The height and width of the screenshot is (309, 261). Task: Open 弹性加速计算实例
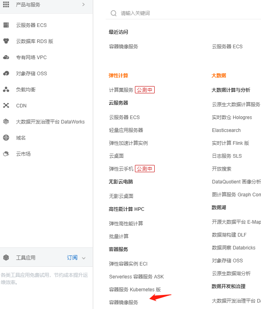point(128,143)
